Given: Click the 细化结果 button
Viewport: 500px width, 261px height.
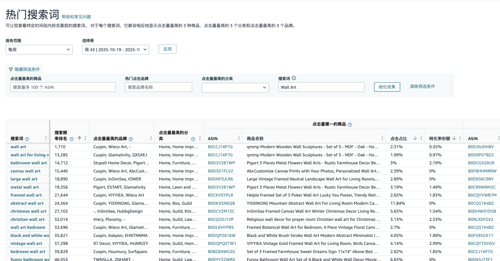Looking at the screenshot, I should click(x=387, y=87).
